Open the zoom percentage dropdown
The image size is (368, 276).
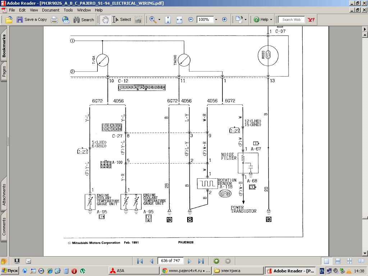[216, 20]
